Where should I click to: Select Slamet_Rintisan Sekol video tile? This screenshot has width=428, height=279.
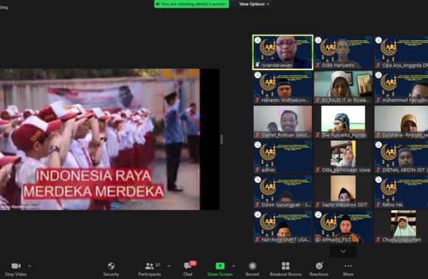click(283, 122)
